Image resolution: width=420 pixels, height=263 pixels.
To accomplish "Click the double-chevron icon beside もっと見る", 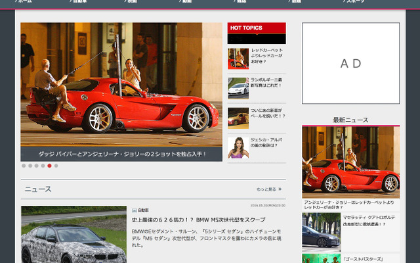I will [280, 189].
